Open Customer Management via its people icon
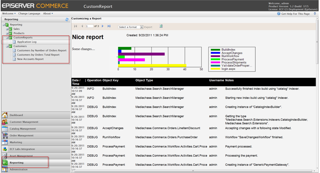Viewport: 320px width, 173px height. point(5,122)
